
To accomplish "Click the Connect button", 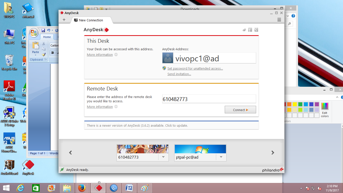I will (240, 110).
